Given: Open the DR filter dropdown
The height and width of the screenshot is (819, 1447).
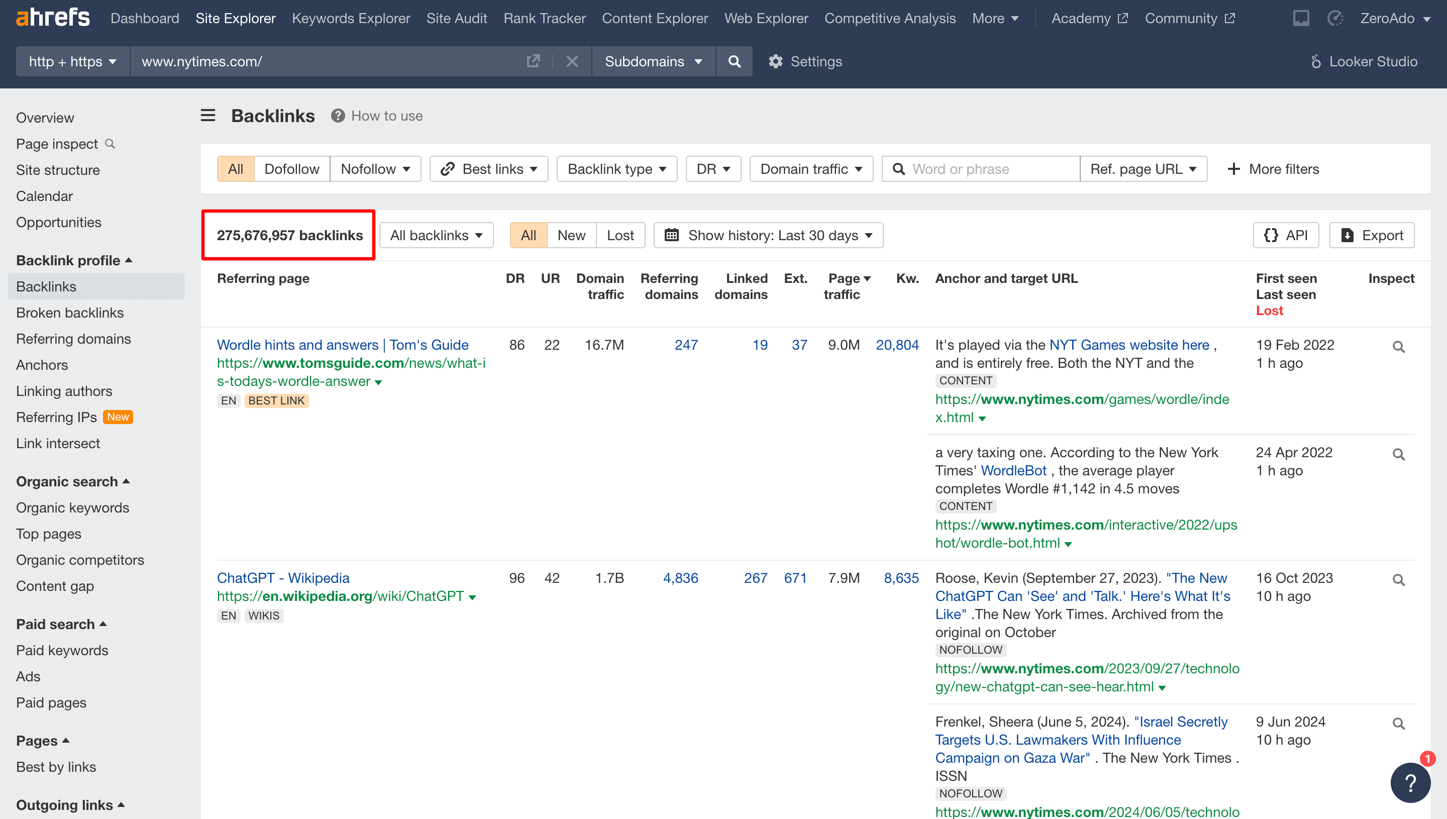Looking at the screenshot, I should tap(713, 169).
